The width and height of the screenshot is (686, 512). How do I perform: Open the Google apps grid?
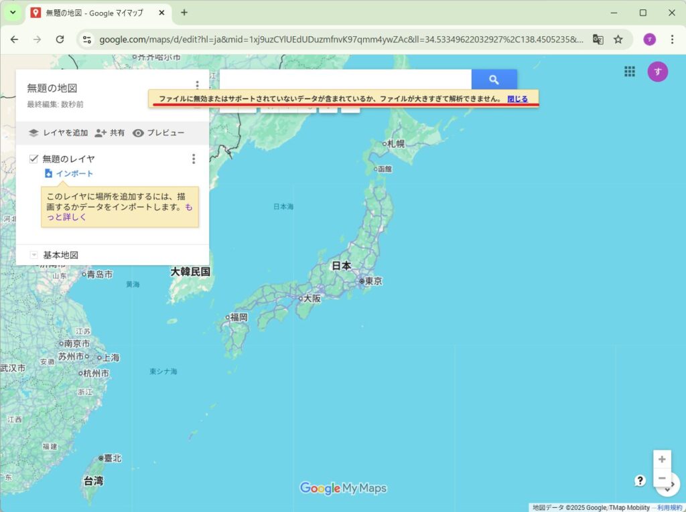(x=630, y=71)
